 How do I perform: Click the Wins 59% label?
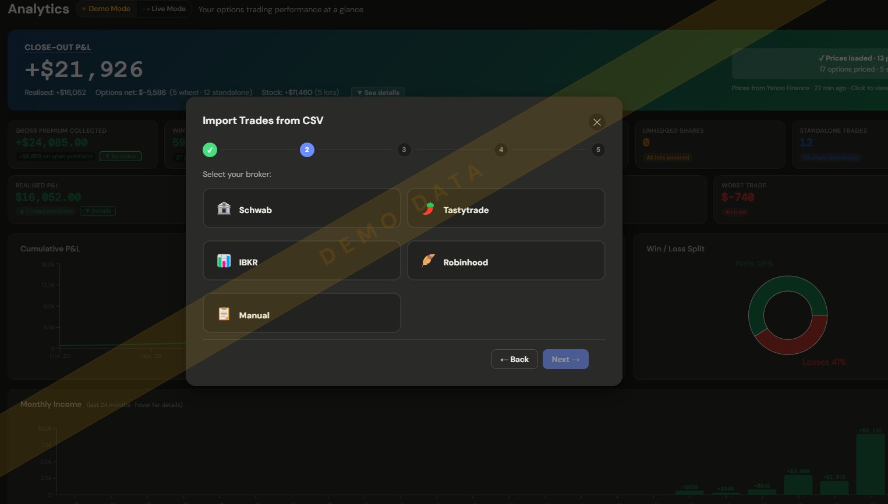[x=754, y=263]
